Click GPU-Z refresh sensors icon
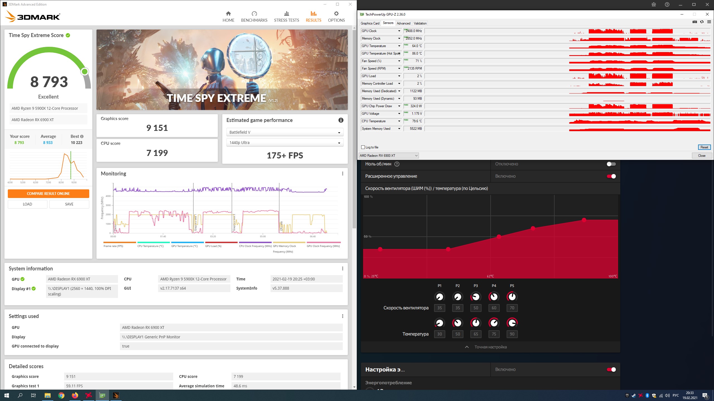This screenshot has width=714, height=401. [702, 22]
